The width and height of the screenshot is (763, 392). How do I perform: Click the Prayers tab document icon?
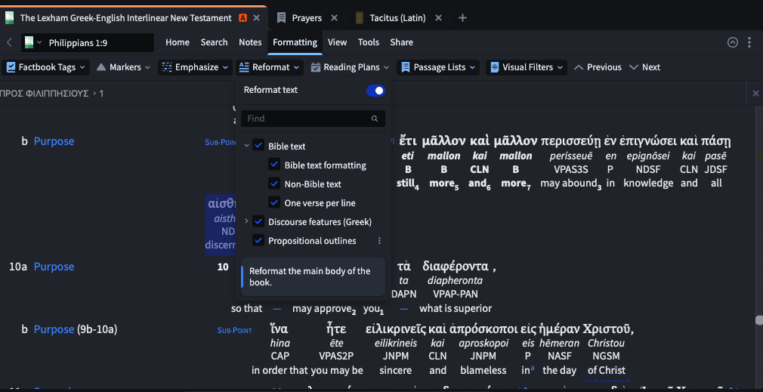[281, 18]
